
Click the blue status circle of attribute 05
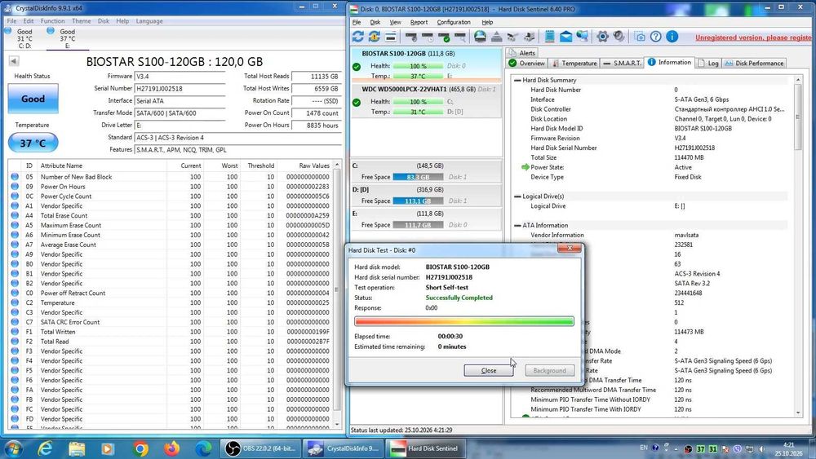(x=15, y=177)
